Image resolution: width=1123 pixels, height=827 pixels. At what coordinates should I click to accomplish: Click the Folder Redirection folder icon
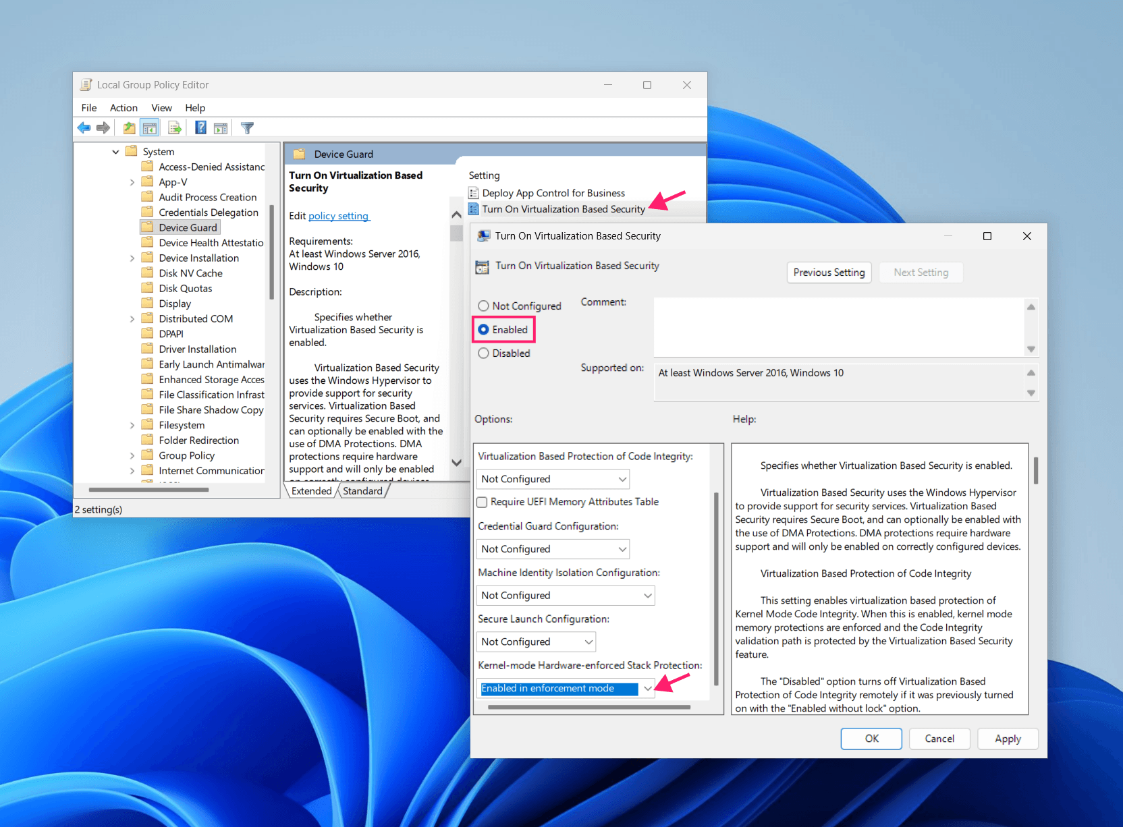pos(147,440)
